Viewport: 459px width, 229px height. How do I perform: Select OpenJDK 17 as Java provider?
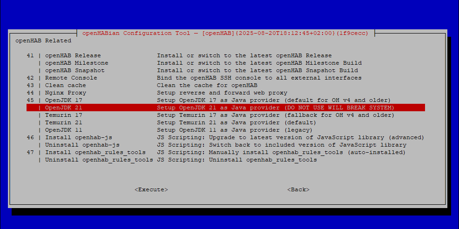pyautogui.click(x=225, y=100)
